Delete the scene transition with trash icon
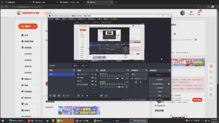219x123 pixels. click(141, 82)
